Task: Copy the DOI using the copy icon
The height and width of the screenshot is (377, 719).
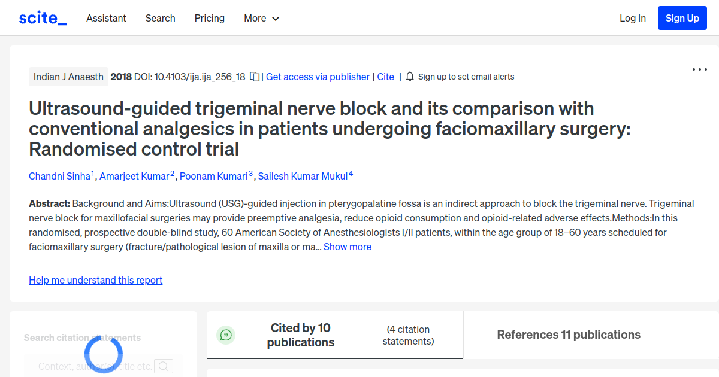Action: (254, 76)
